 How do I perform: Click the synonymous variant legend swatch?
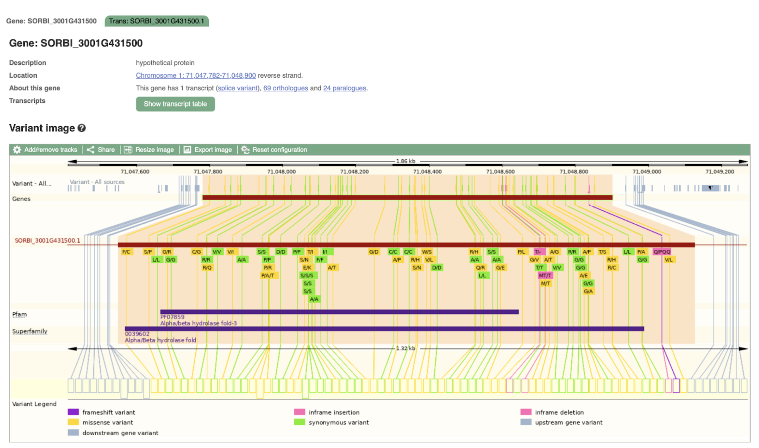point(299,422)
